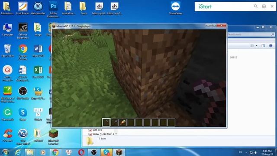Open the Minecraft Launcher desktop icon
The image size is (277, 156).
coord(53,137)
